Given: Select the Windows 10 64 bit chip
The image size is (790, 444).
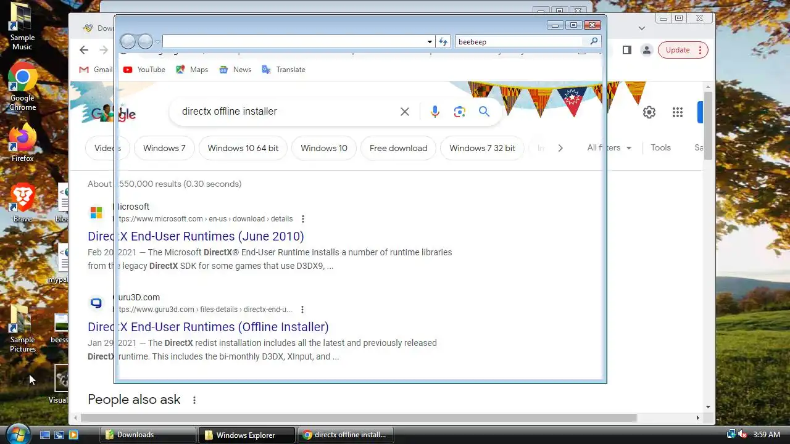Looking at the screenshot, I should 243,148.
